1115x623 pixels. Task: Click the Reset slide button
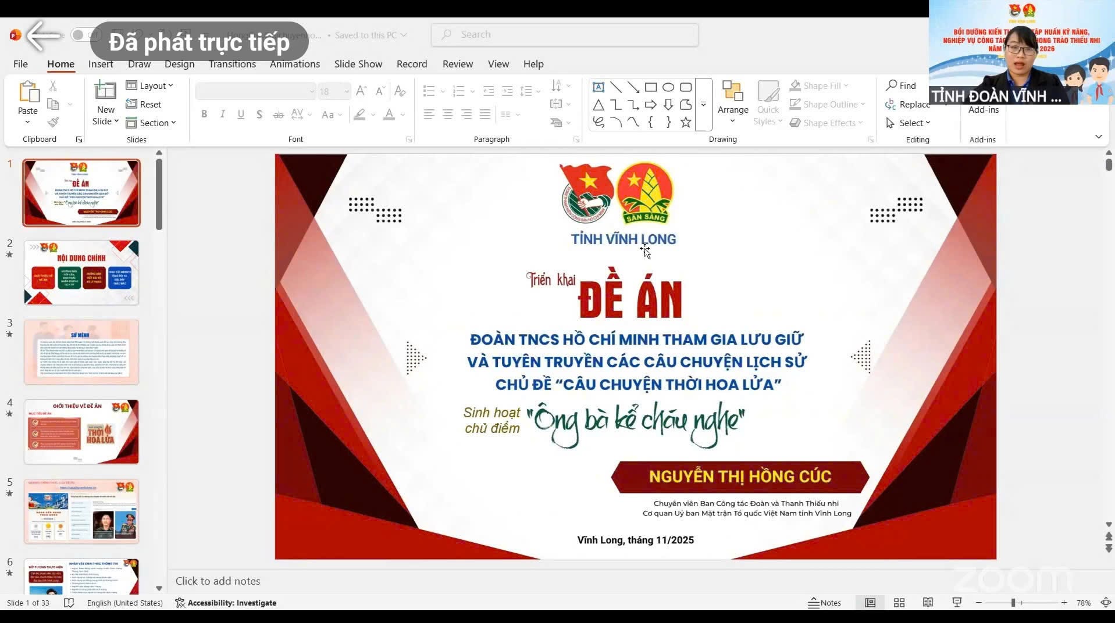coord(144,104)
